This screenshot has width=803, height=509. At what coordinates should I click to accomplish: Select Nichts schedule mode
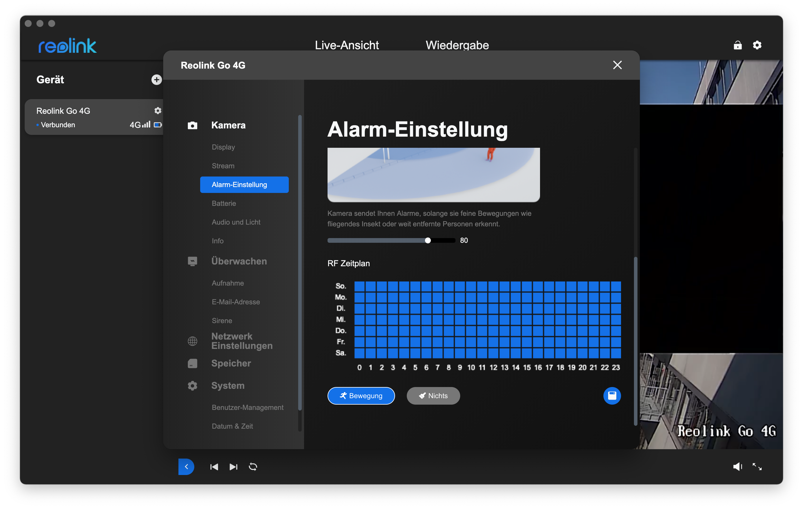[x=433, y=396]
